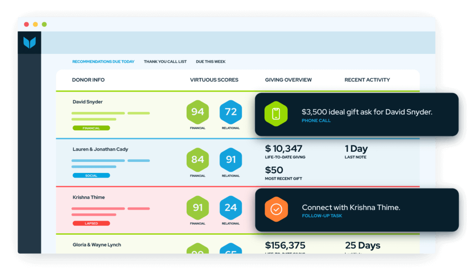This screenshot has width=472, height=277.
Task: Select the RECOMMENDATIONS DUE TODAY tab
Action: tap(103, 61)
